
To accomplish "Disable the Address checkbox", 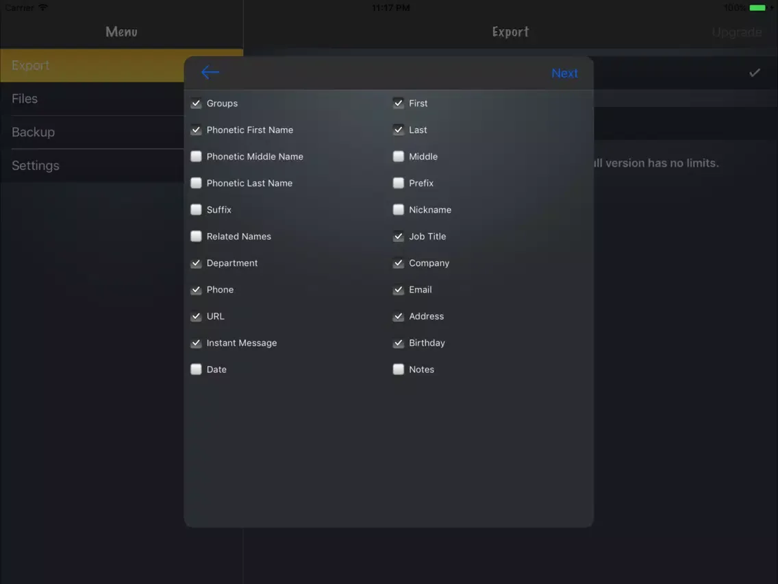I will (399, 317).
